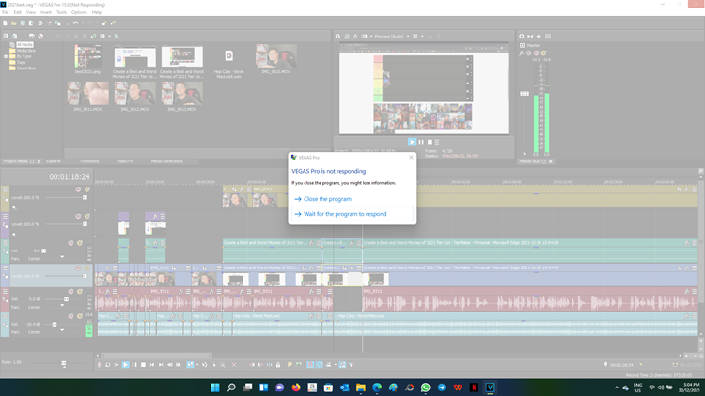
Task: Click the Master FX icon
Action: click(522, 53)
